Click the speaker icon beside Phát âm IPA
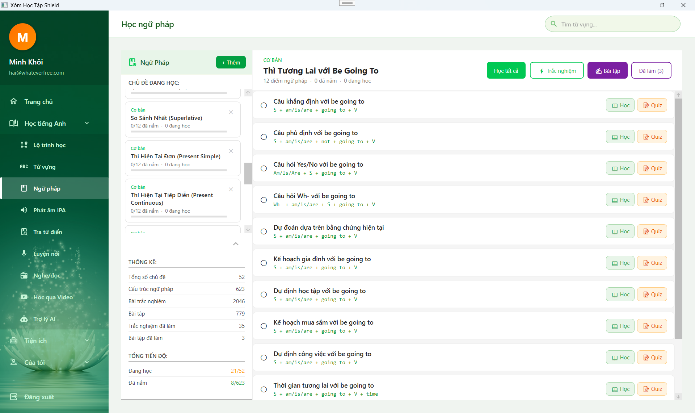The height and width of the screenshot is (413, 695). click(x=24, y=210)
